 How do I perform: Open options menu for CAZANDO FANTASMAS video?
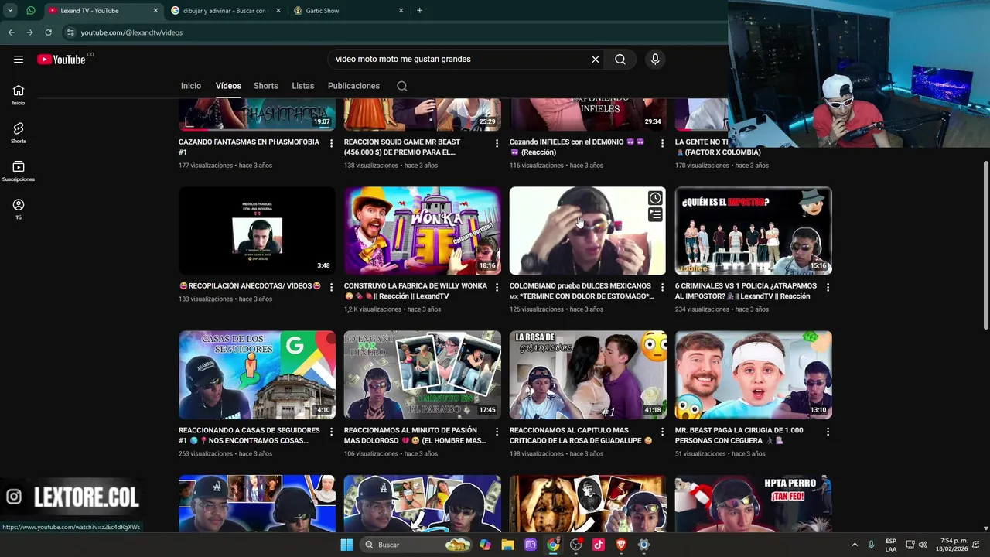[x=331, y=143]
